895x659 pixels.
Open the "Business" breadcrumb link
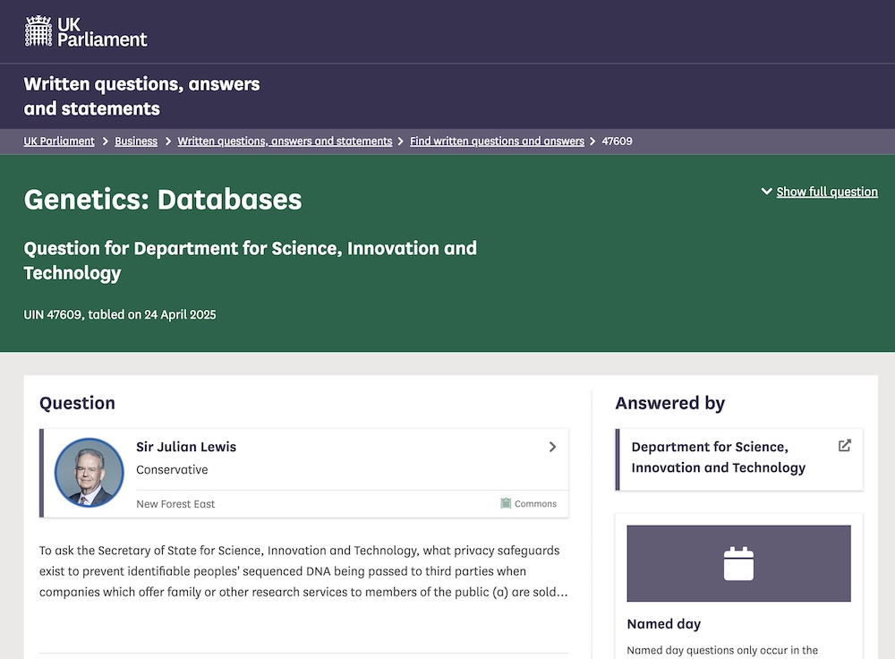(x=136, y=141)
